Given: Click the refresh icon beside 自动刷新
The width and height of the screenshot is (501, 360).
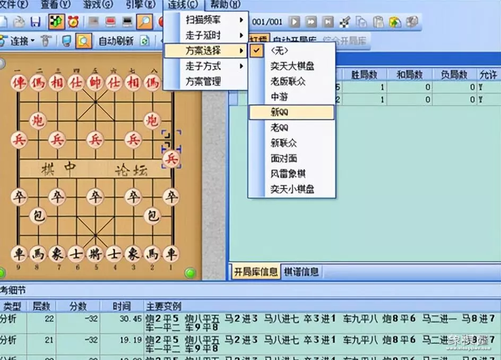Looking at the screenshot, I should pos(144,41).
